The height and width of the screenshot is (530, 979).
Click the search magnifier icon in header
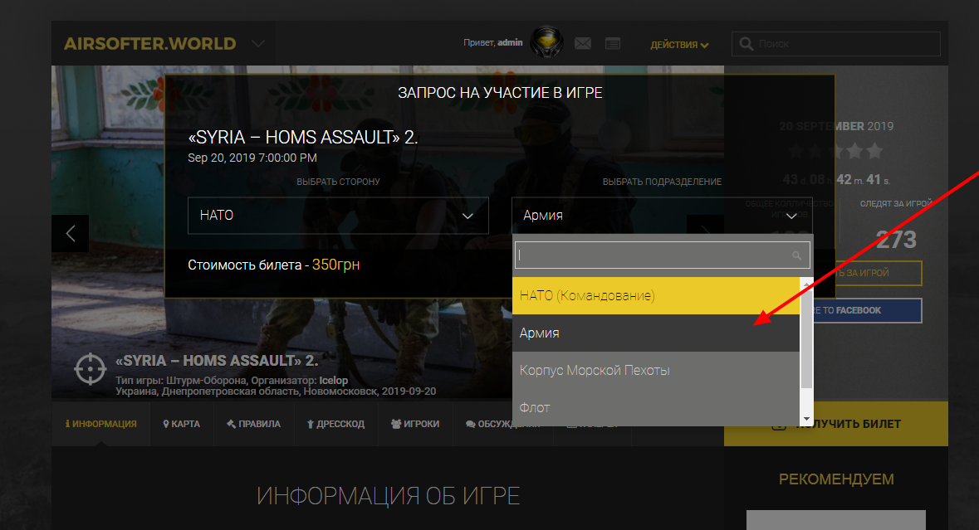pyautogui.click(x=746, y=44)
